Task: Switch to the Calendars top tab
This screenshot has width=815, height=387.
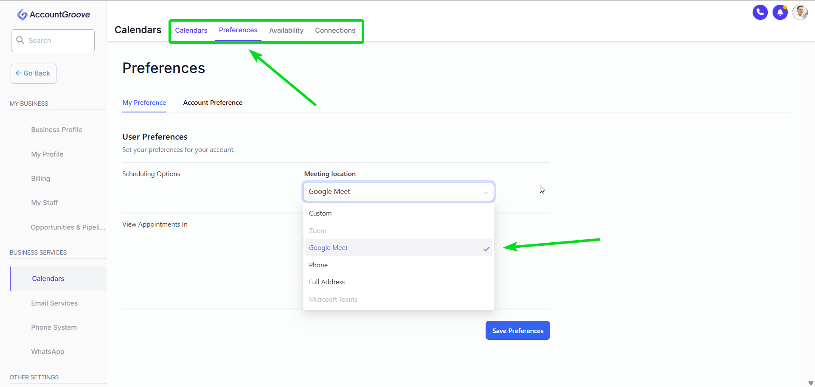Action: coord(191,31)
